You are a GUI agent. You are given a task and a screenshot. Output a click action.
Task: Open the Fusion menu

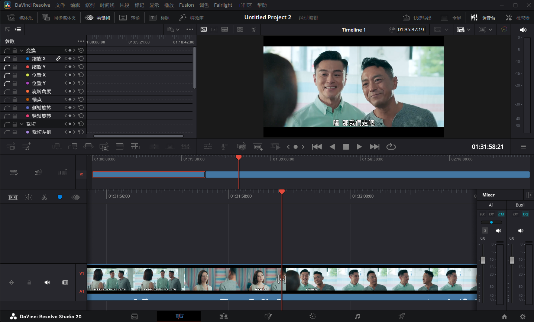coord(187,5)
